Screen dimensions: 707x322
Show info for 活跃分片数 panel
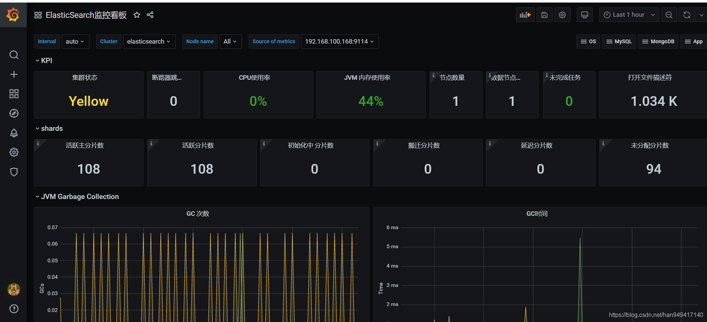(151, 143)
